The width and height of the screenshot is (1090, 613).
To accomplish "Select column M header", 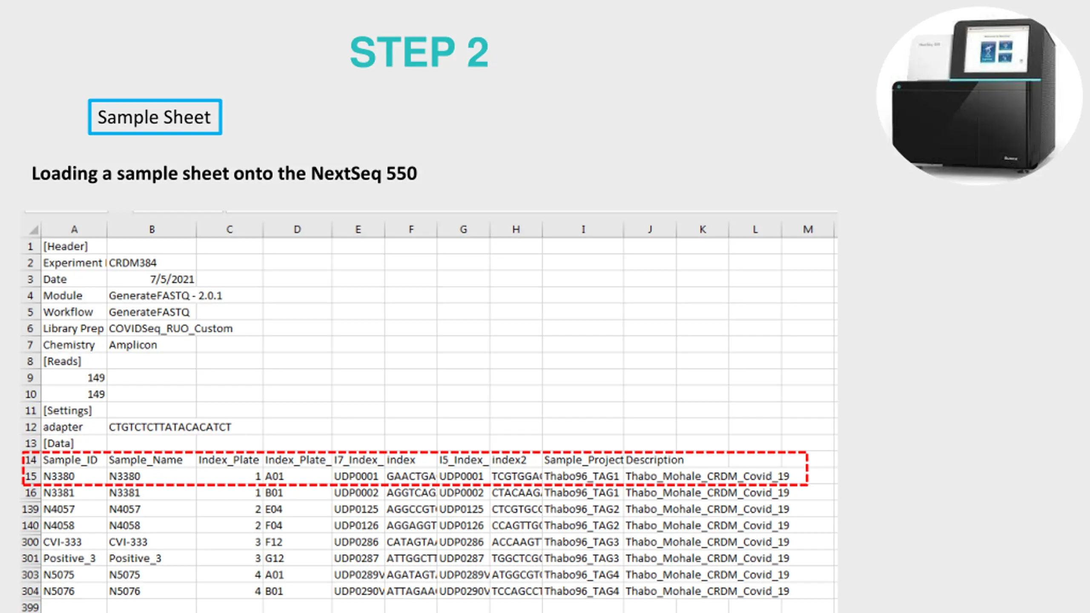I will click(808, 229).
